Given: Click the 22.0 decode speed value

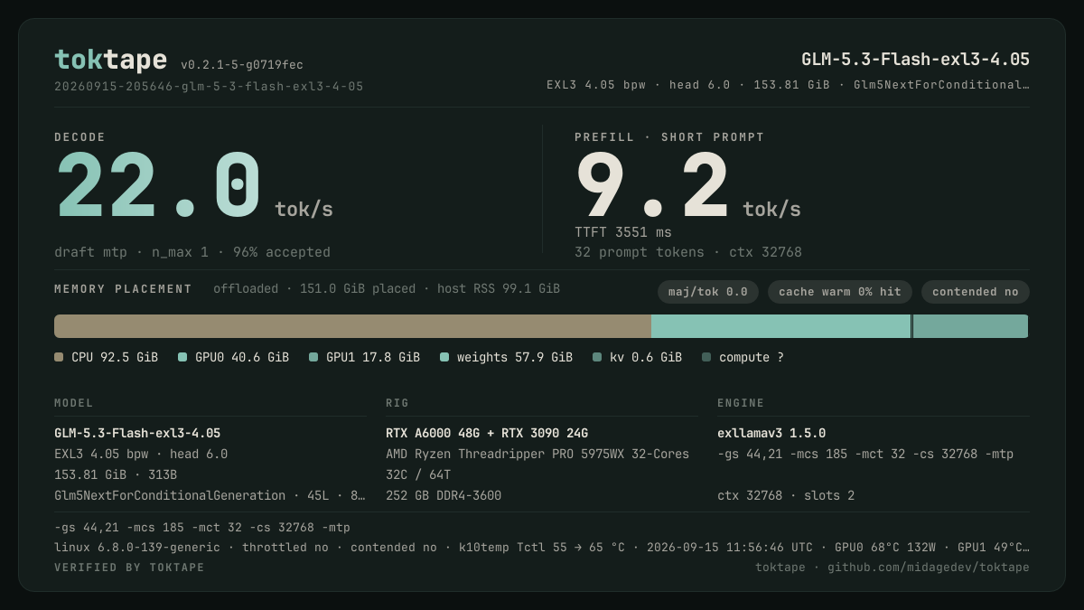Looking at the screenshot, I should pos(159,186).
